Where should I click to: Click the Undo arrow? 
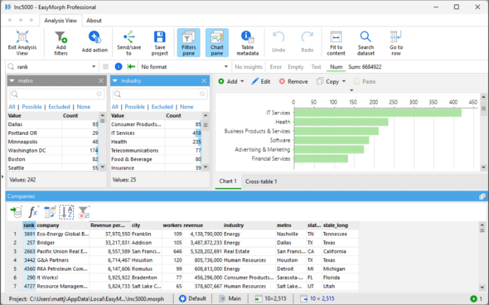pyautogui.click(x=278, y=37)
